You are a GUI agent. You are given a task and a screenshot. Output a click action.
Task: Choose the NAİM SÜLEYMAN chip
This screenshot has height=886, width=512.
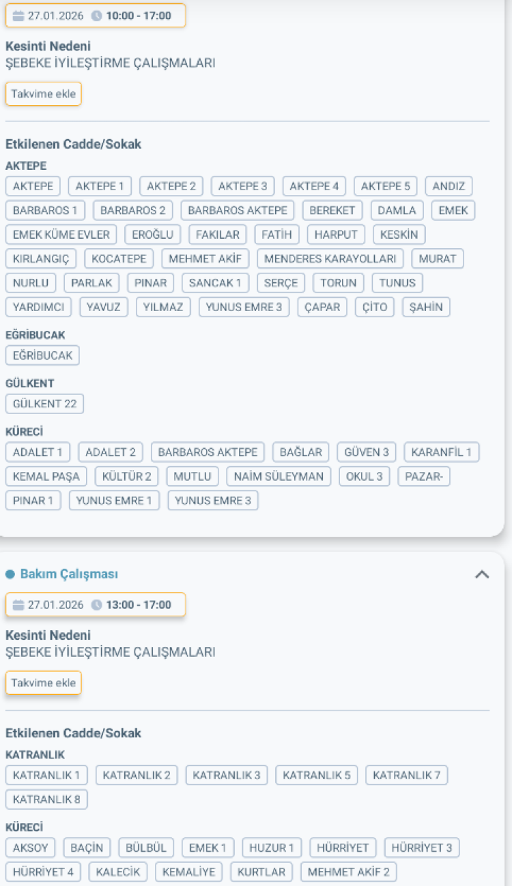(x=279, y=476)
